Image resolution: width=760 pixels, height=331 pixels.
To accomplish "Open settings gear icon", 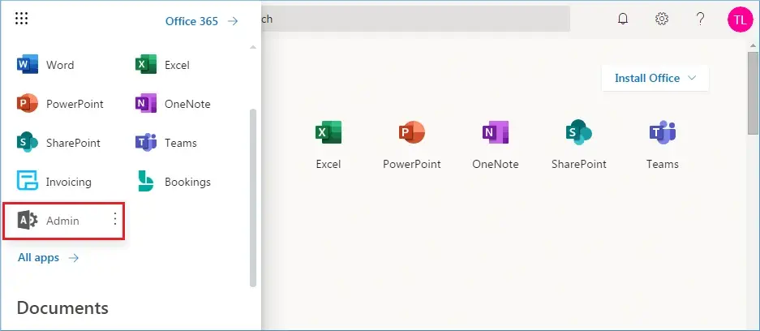I will (x=662, y=19).
